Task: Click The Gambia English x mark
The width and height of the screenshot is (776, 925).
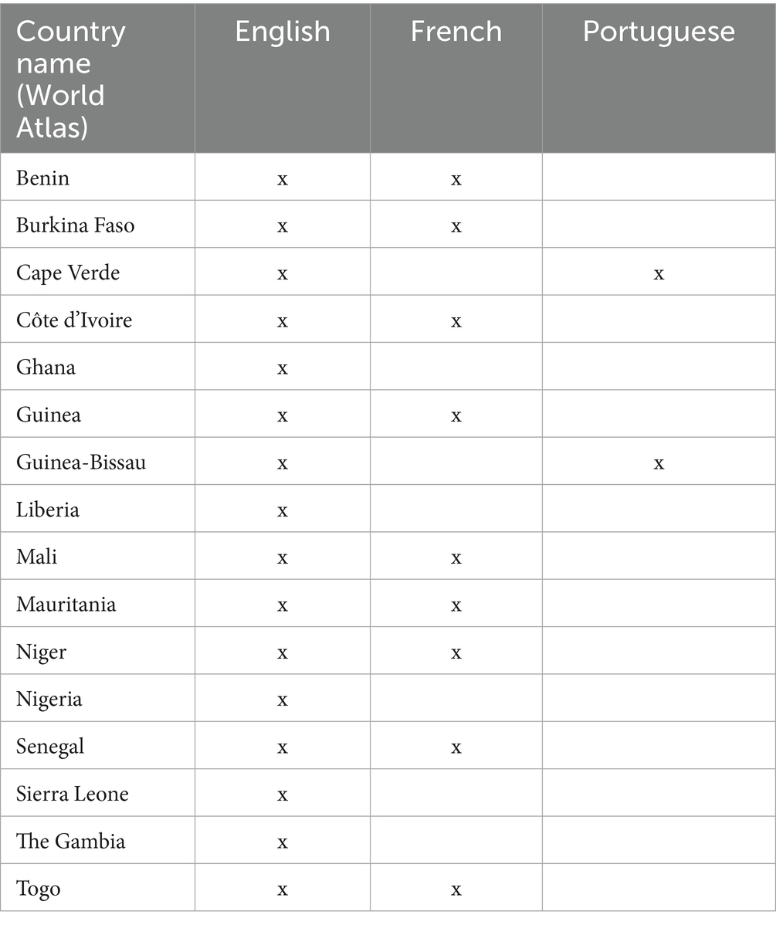Action: pyautogui.click(x=283, y=842)
